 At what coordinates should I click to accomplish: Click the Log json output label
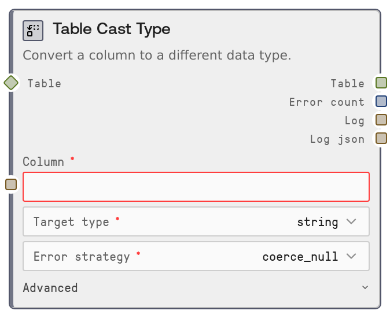click(x=337, y=139)
